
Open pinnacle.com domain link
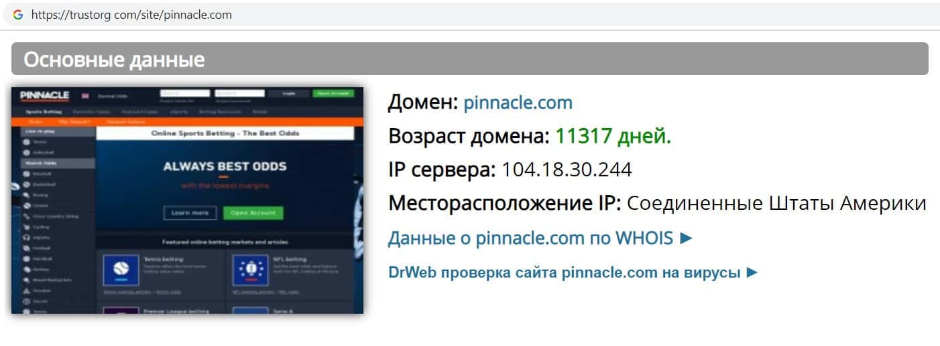pos(518,103)
